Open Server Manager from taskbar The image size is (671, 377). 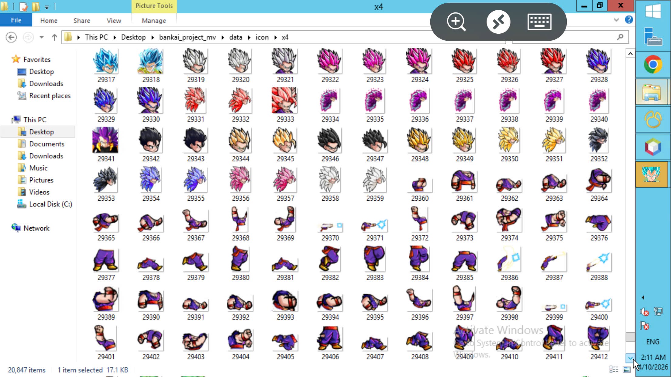(x=653, y=37)
